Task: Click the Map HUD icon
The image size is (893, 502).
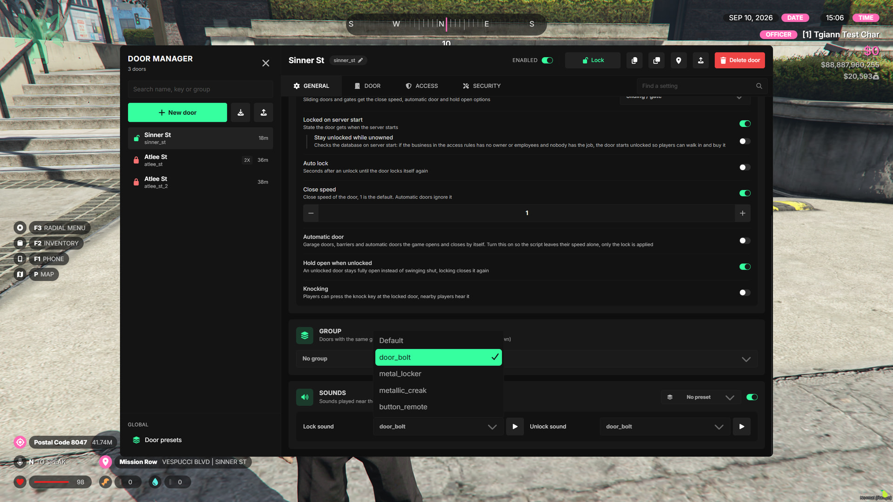Action: [x=20, y=274]
